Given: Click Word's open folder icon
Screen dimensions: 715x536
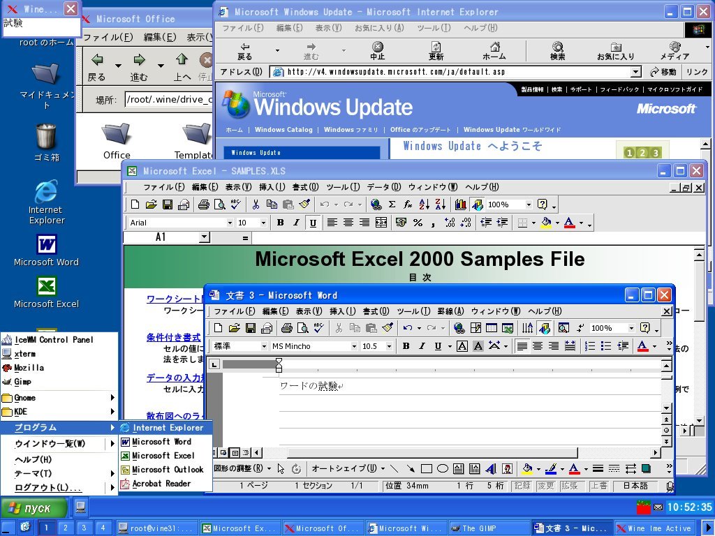Looking at the screenshot, I should pos(235,328).
